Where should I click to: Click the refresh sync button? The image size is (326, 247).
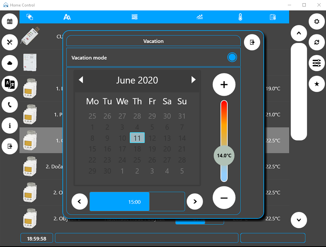[x=317, y=42]
